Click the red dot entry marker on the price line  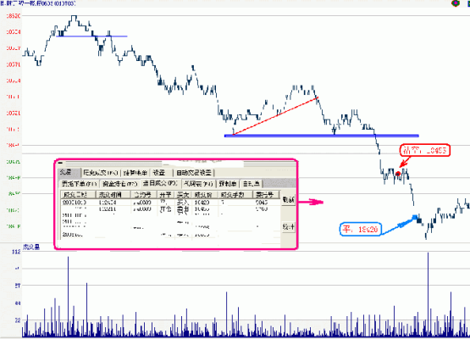398,174
